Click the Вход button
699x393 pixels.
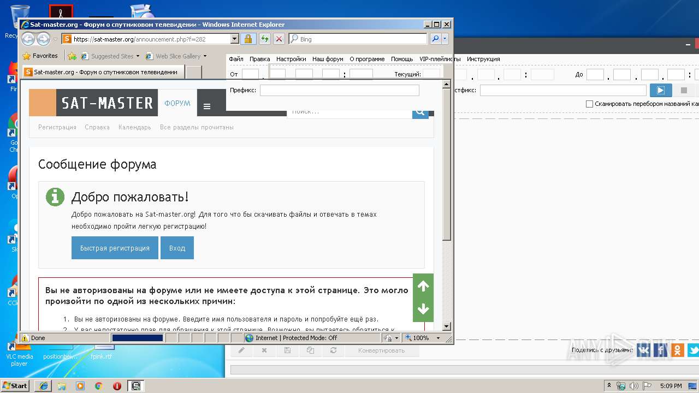[x=177, y=248]
